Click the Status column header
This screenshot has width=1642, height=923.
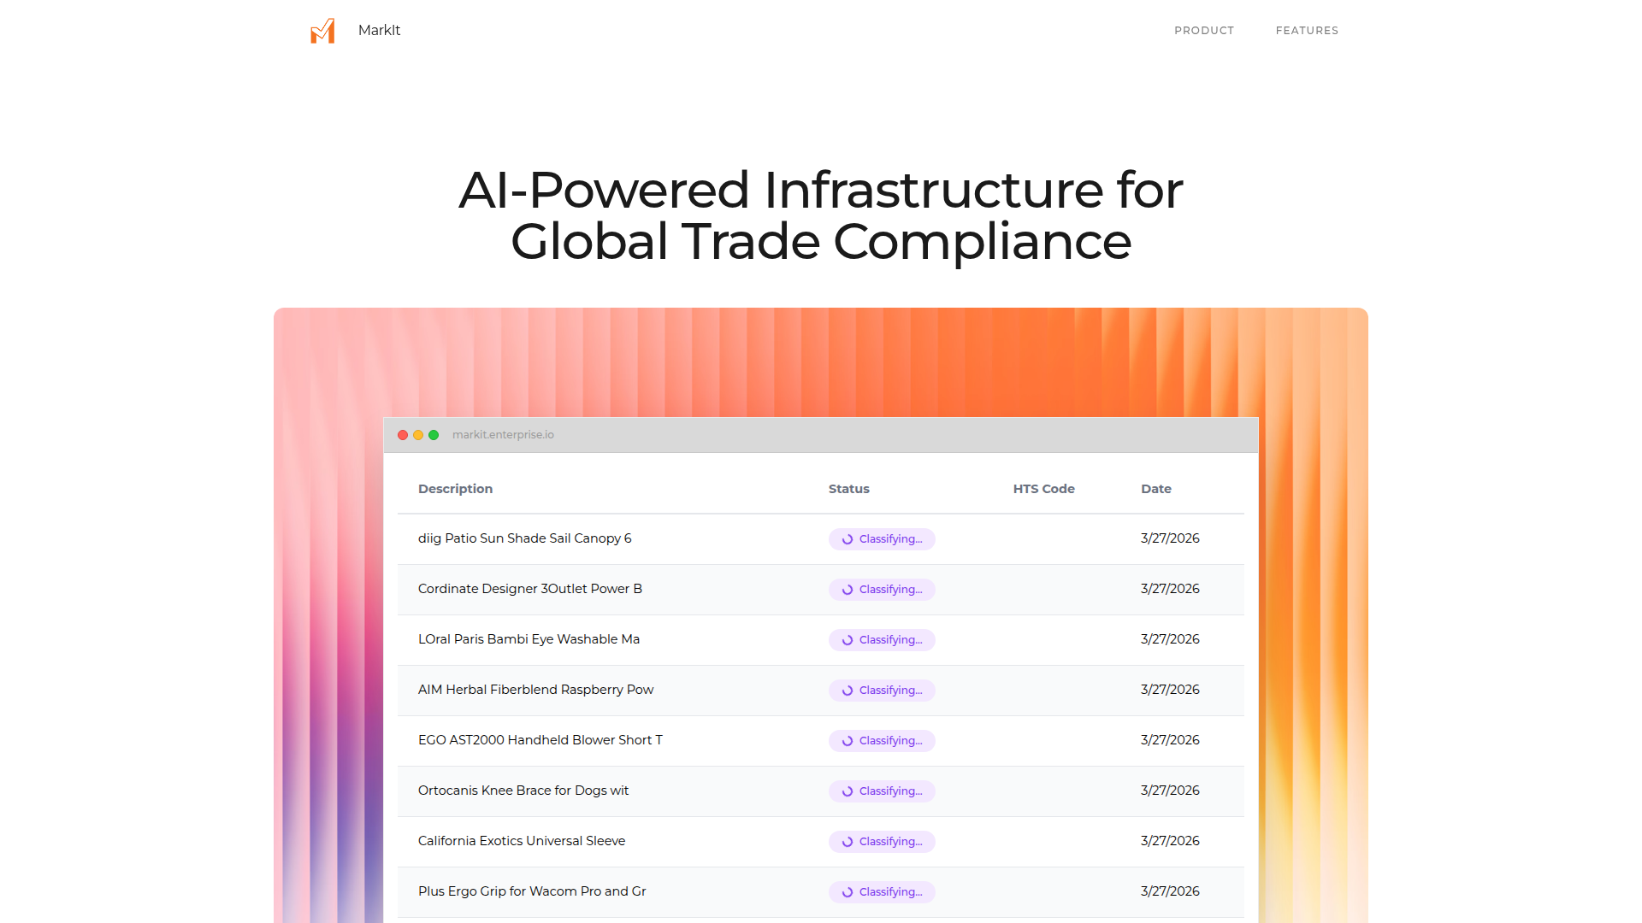(848, 489)
